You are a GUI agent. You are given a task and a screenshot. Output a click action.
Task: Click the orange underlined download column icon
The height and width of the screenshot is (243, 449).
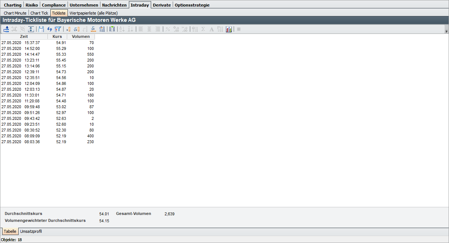click(93, 29)
